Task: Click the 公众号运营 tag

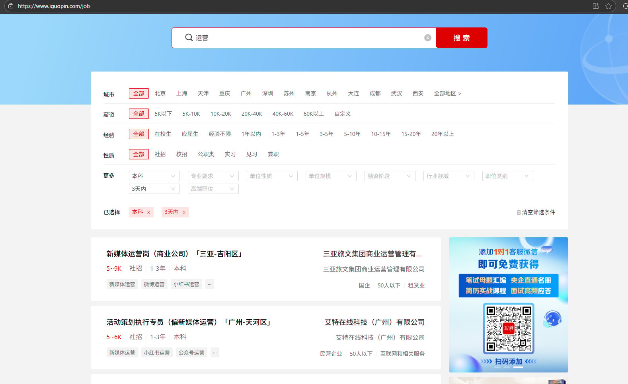Action: point(191,353)
